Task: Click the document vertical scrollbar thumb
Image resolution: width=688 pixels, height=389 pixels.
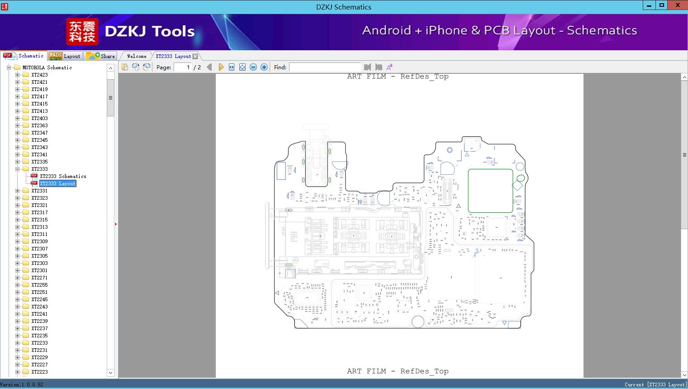Action: click(x=684, y=155)
